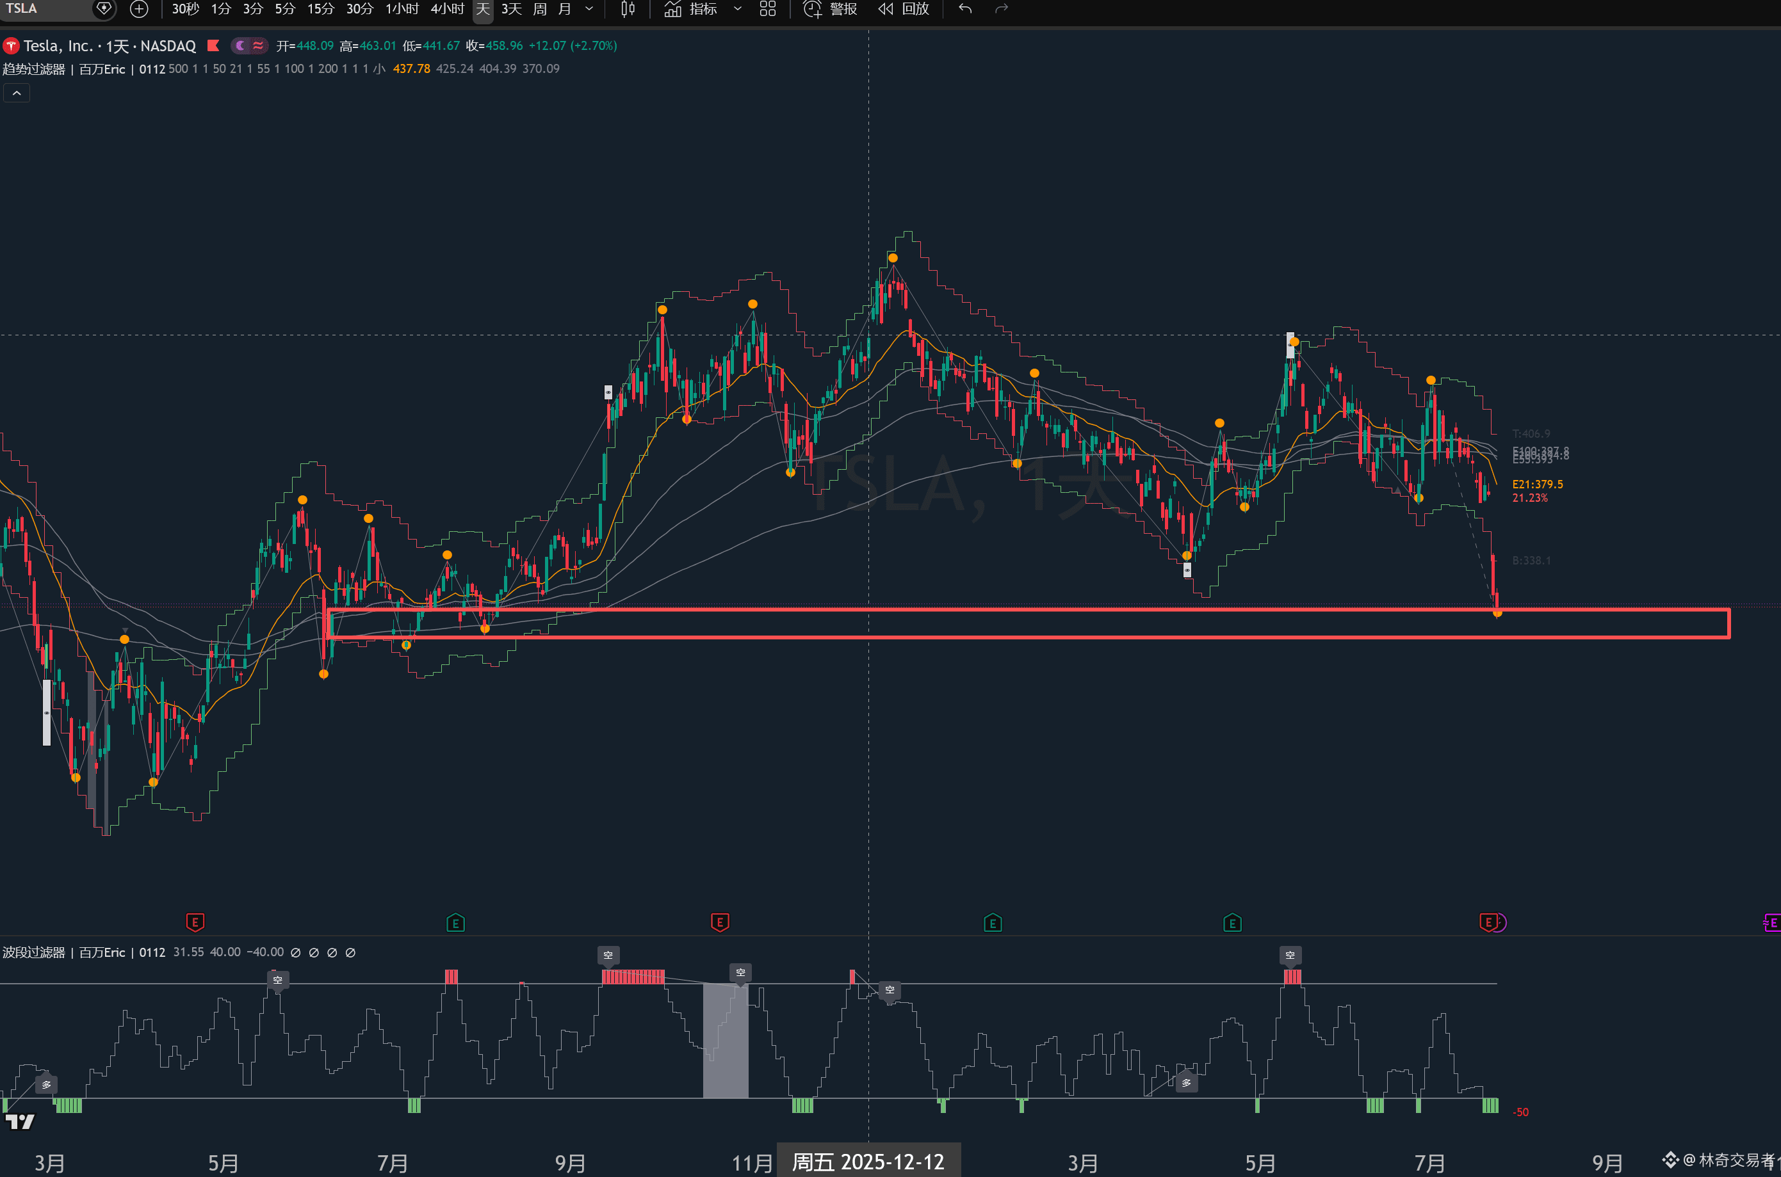Click the 高=463.01 high price
Screen dimensions: 1781x1177
[368, 46]
